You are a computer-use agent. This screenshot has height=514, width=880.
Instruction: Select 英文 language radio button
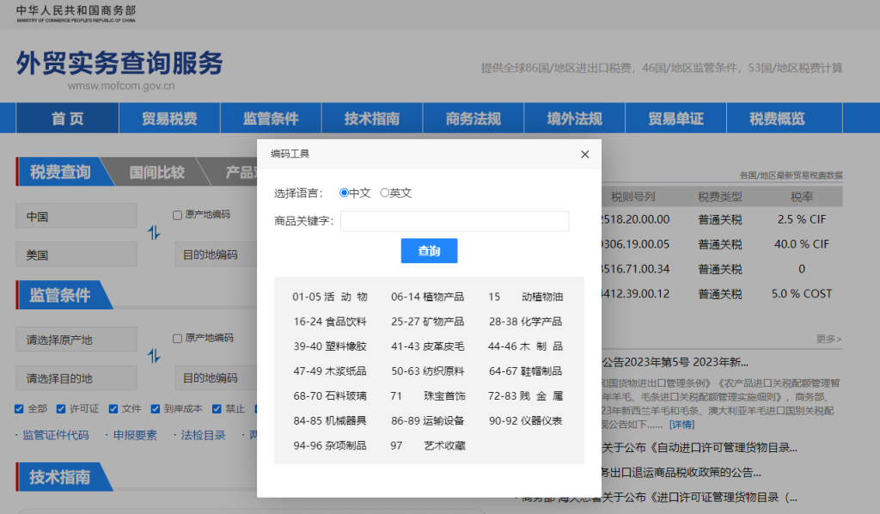coord(384,193)
